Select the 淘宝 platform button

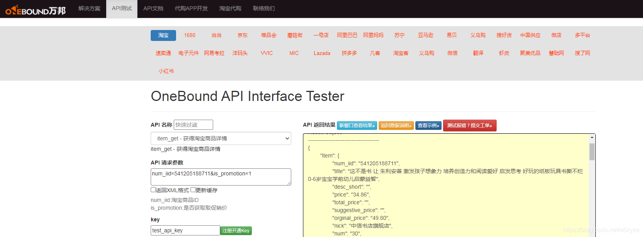tap(163, 35)
